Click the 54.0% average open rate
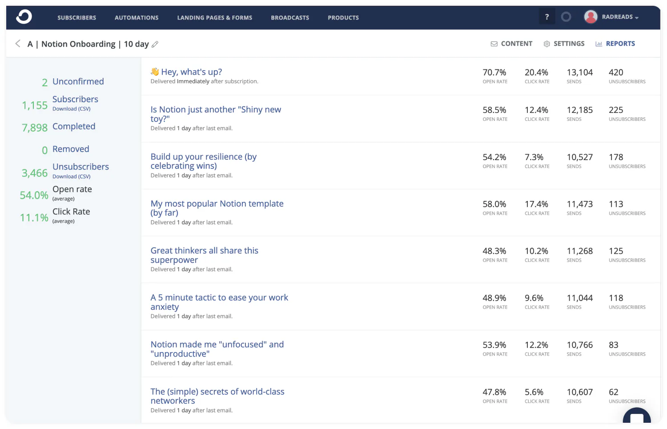Screen dimensions: 667x429 tap(34, 195)
